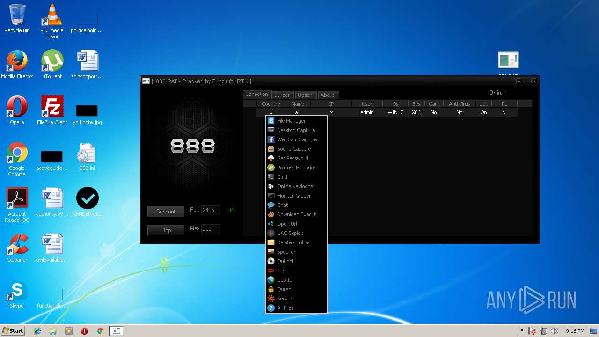This screenshot has width=599, height=337.
Task: Click the UAC Exploit red icon
Action: 271,233
